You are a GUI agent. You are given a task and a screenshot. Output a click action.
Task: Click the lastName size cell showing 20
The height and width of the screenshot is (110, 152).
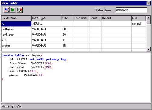68,35
